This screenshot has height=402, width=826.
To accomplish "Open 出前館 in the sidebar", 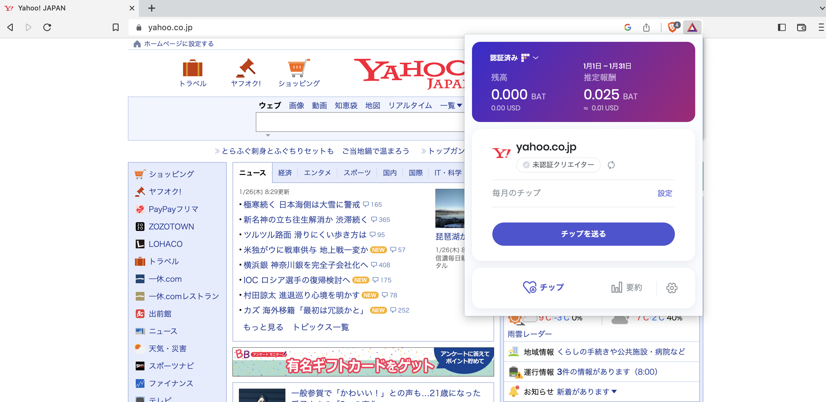I will coord(160,313).
